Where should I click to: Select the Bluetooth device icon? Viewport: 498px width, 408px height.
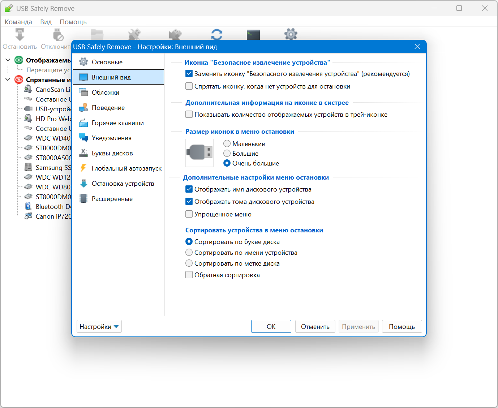pyautogui.click(x=28, y=206)
